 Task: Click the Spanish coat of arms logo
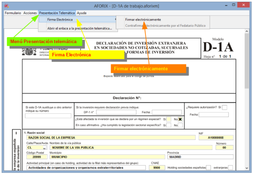pyautogui.click(x=29, y=52)
